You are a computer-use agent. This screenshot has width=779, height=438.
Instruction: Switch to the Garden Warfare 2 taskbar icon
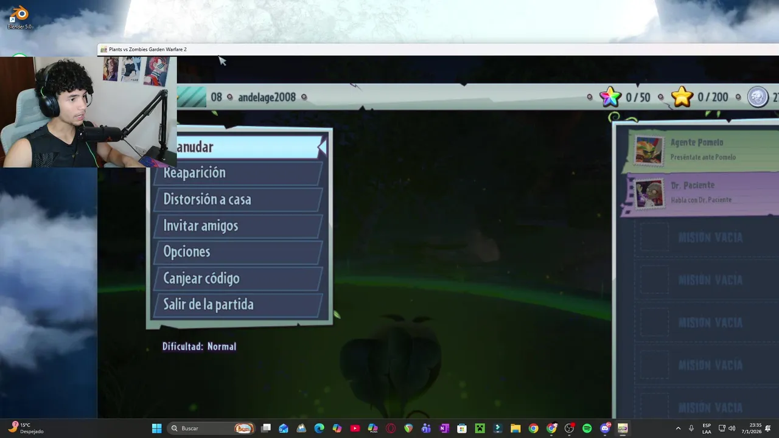623,428
